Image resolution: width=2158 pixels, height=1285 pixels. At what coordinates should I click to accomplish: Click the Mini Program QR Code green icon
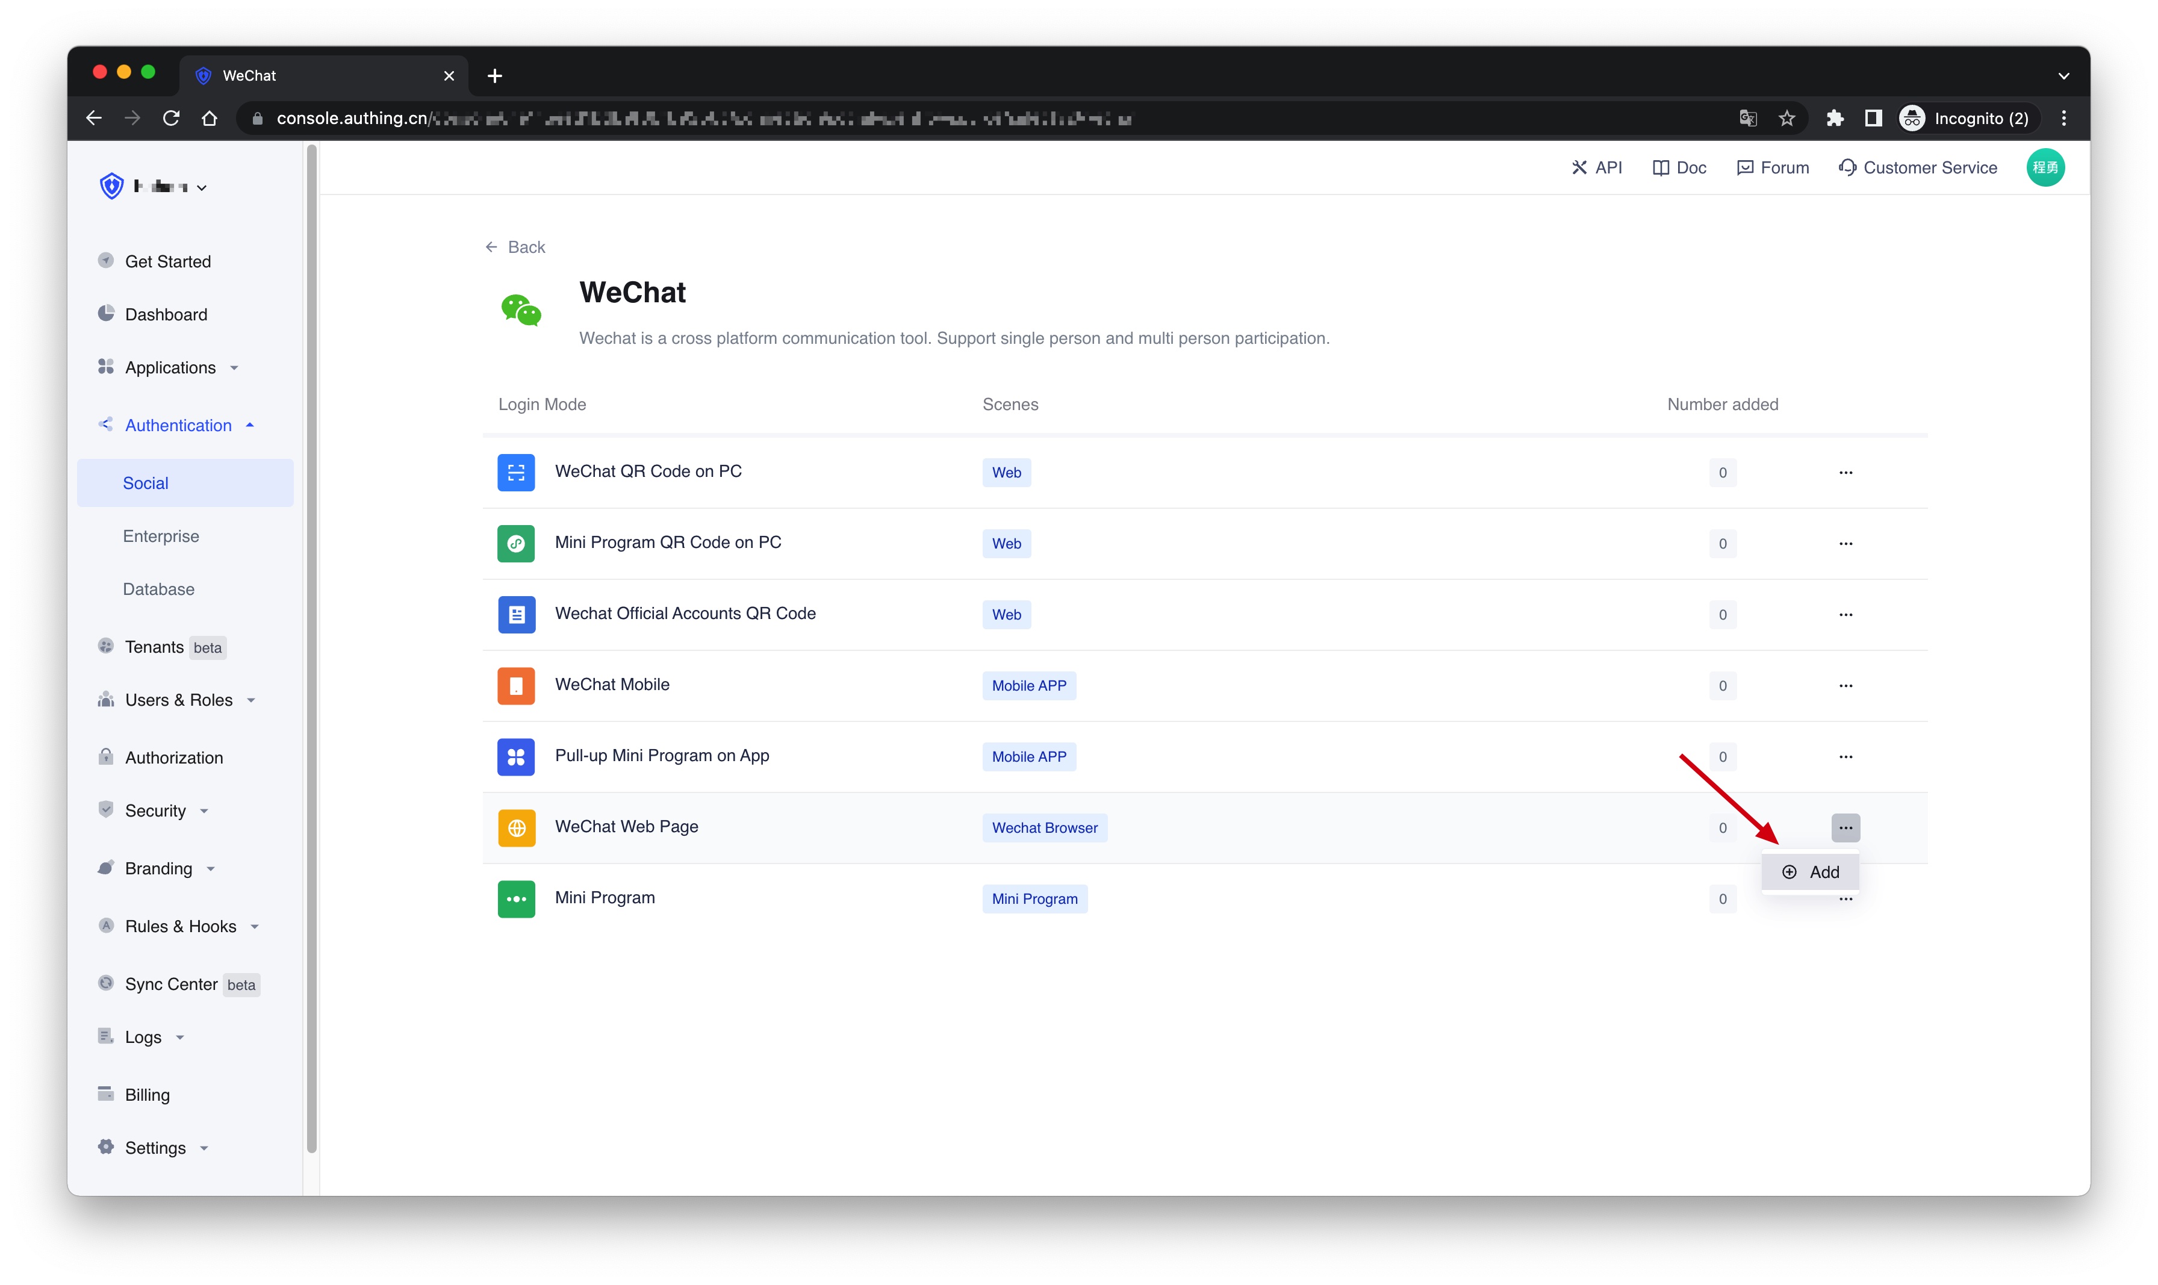516,544
